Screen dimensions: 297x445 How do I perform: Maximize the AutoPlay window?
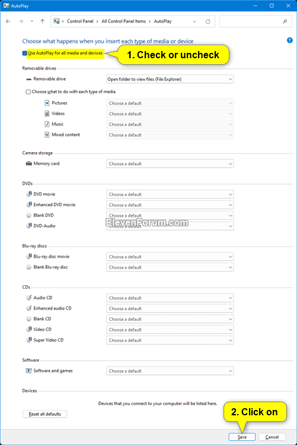pyautogui.click(x=272, y=6)
